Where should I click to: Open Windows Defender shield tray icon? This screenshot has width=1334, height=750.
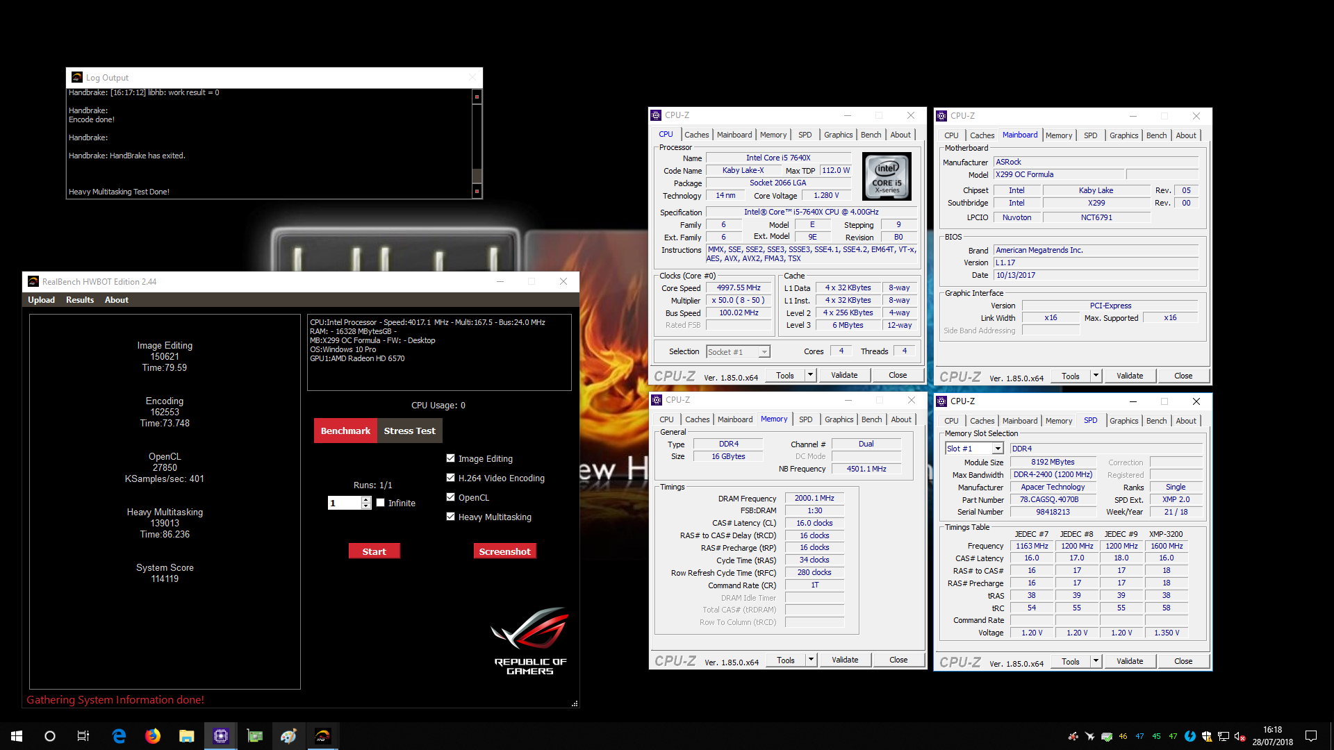point(1207,737)
